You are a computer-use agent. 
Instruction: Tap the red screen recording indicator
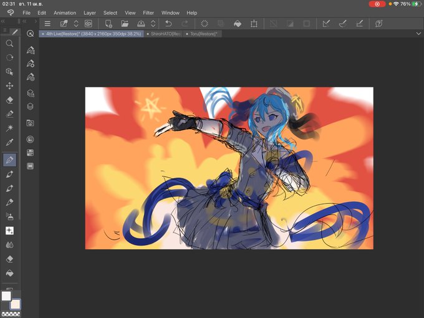(x=377, y=4)
